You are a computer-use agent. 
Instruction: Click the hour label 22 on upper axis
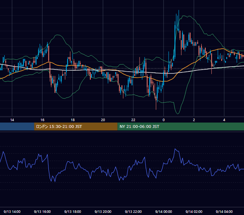(133, 120)
